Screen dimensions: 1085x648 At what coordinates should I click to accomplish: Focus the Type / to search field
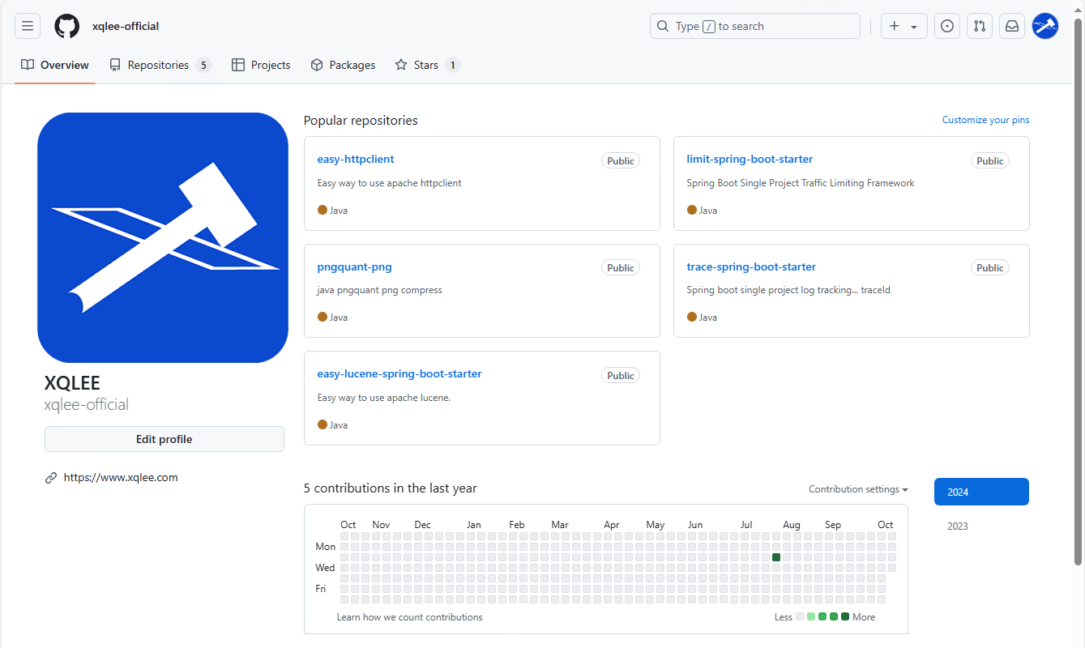(755, 26)
